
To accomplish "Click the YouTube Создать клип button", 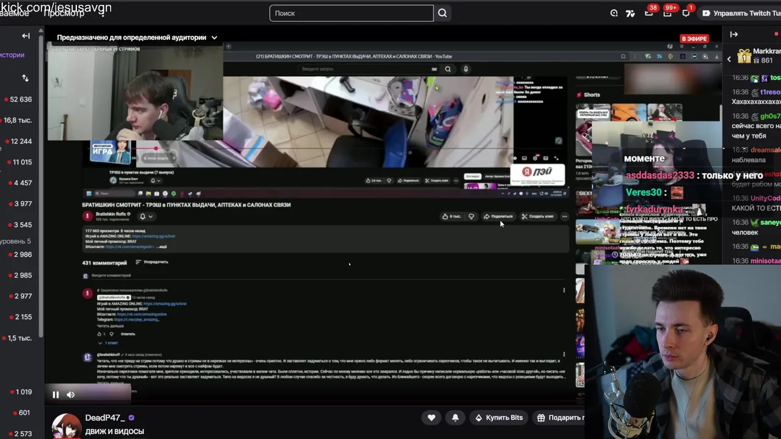I will (x=538, y=216).
